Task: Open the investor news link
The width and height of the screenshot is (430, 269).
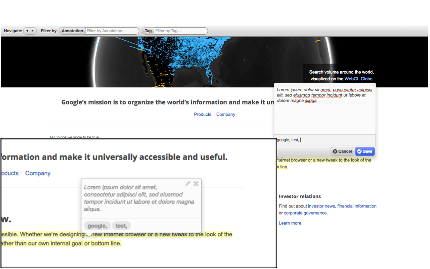Action: (x=321, y=206)
